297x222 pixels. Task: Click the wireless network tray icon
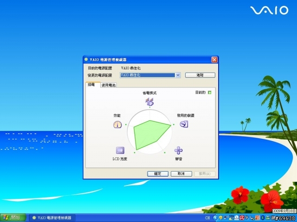click(226, 218)
